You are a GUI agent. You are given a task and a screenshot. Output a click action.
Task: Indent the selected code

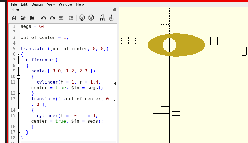(71, 18)
